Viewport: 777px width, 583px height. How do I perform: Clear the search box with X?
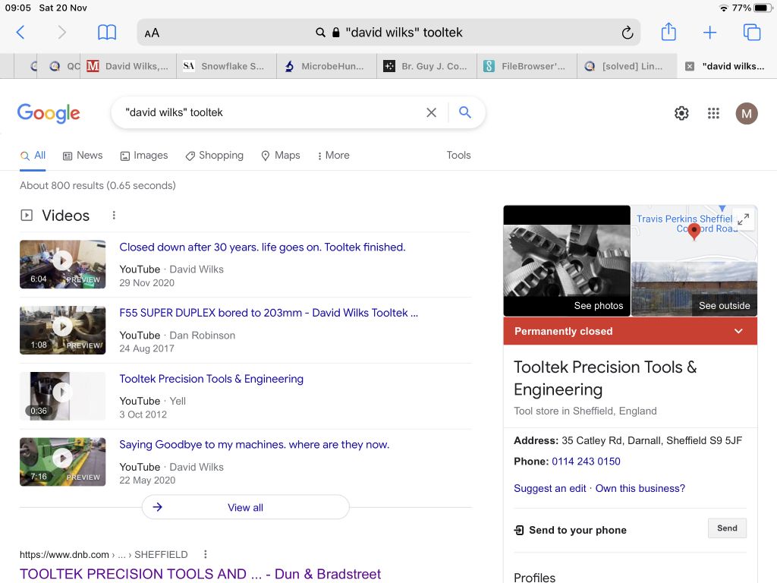click(x=431, y=112)
